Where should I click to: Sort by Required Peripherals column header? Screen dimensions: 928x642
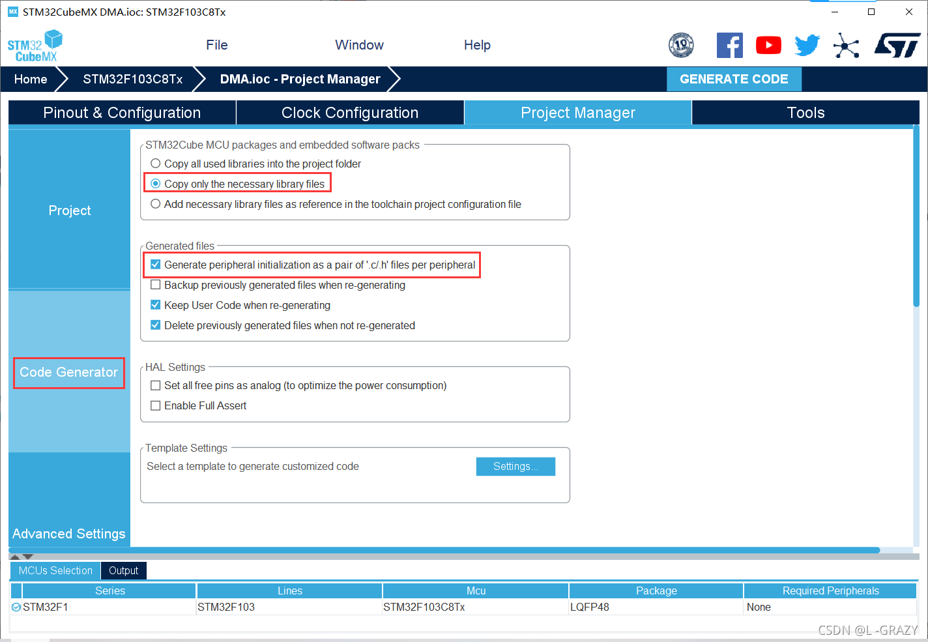(830, 591)
